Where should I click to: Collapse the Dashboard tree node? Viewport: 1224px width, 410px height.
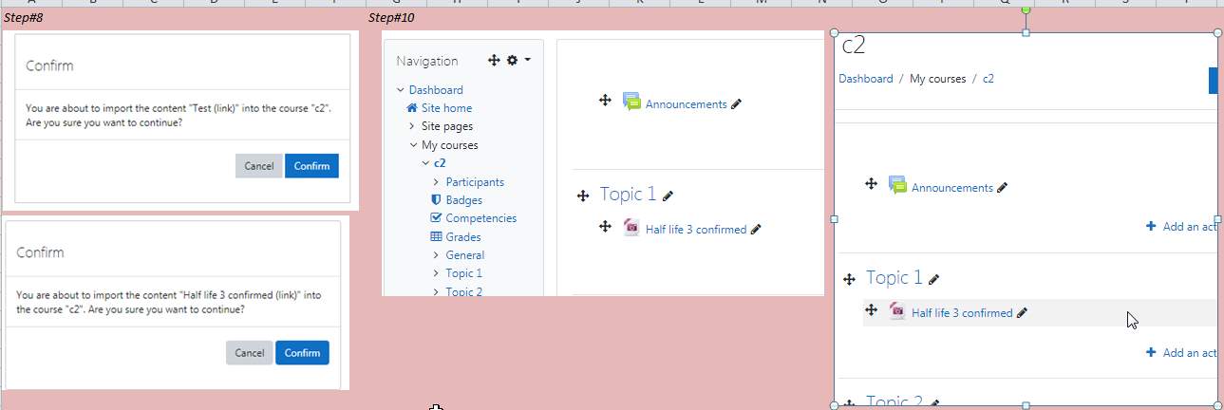[401, 90]
